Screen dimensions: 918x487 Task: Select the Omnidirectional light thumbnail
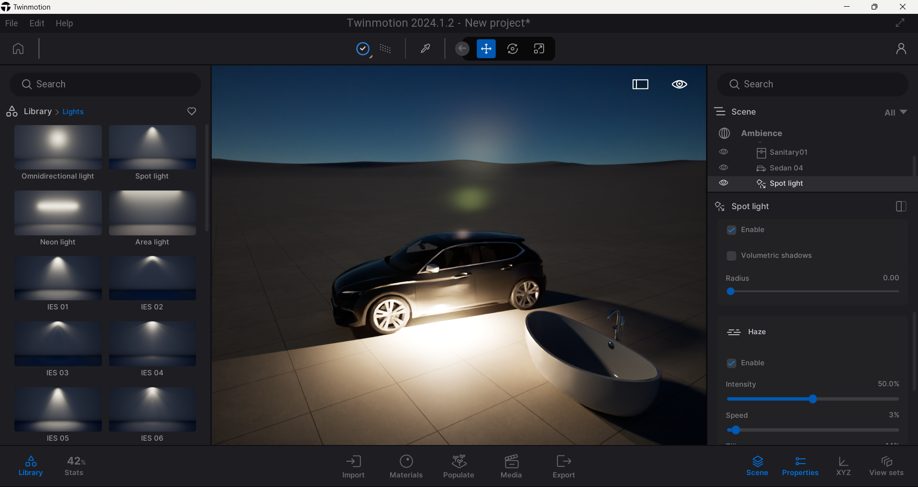pos(58,148)
